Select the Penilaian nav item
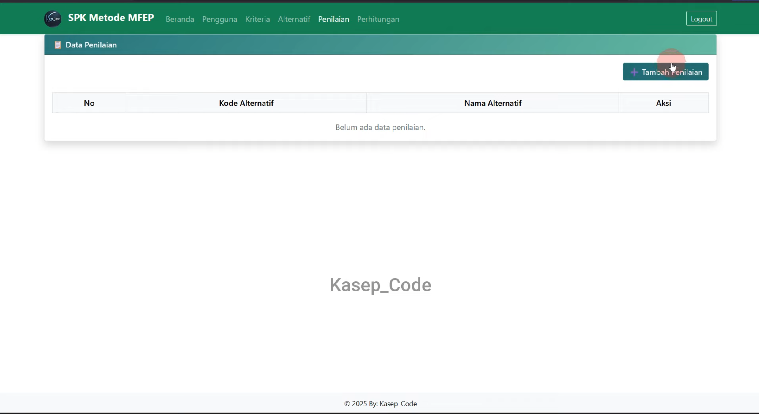 click(333, 19)
